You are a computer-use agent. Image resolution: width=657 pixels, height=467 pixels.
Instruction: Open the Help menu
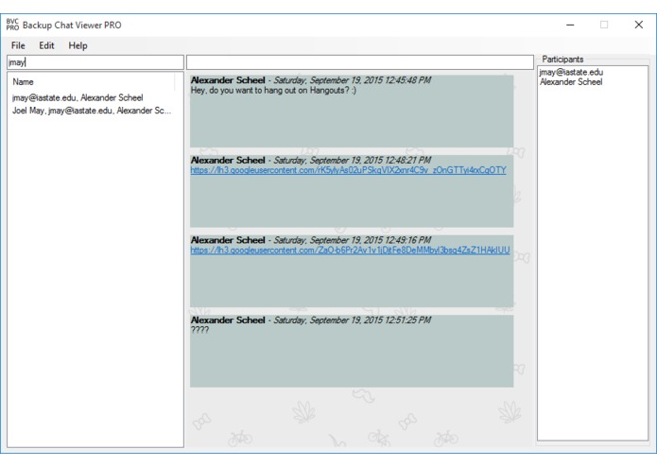[x=78, y=45]
